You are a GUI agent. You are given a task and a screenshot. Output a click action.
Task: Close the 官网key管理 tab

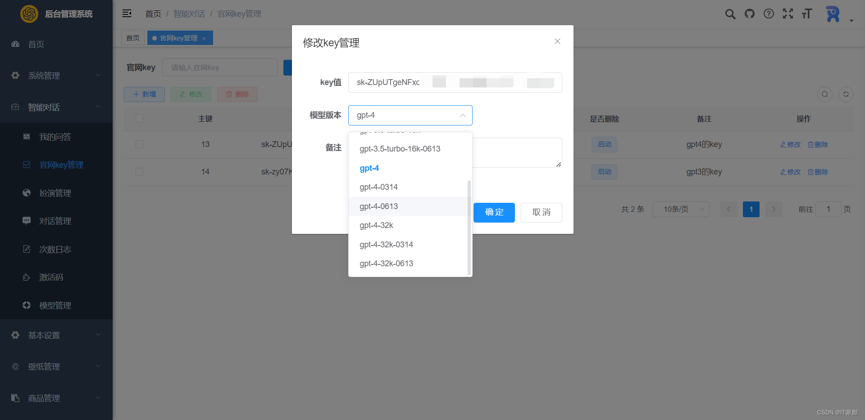[x=204, y=38]
